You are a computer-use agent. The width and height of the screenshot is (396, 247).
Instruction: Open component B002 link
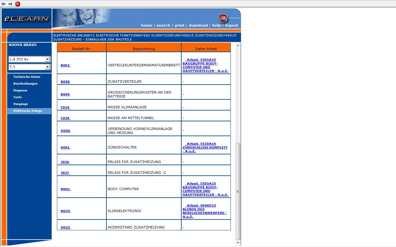[x=65, y=65]
